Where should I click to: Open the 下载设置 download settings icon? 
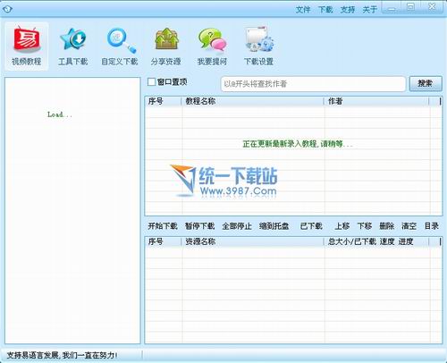point(258,46)
